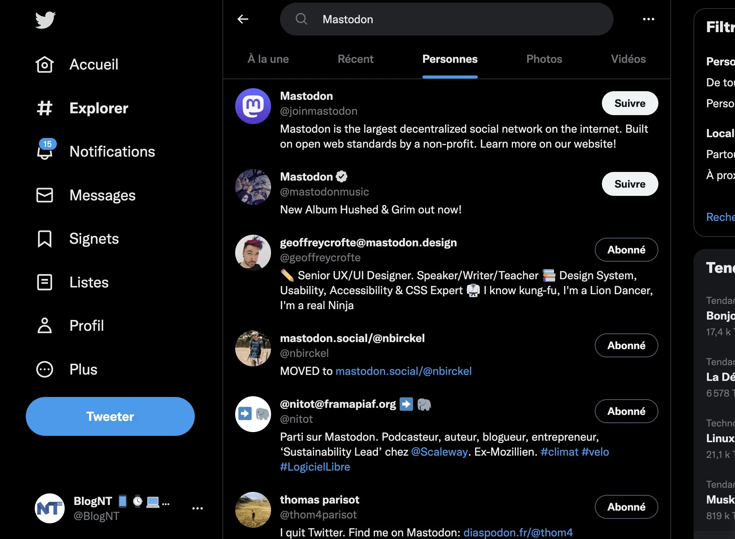Expand the Plus more menu
This screenshot has width=735, height=539.
click(x=44, y=369)
